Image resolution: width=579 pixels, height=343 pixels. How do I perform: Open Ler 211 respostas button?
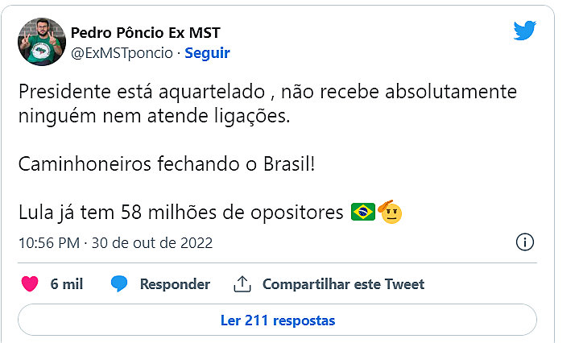click(277, 320)
